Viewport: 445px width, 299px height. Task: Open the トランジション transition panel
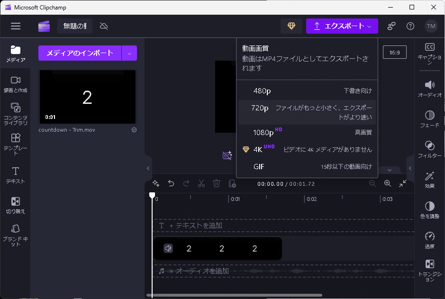tap(430, 271)
